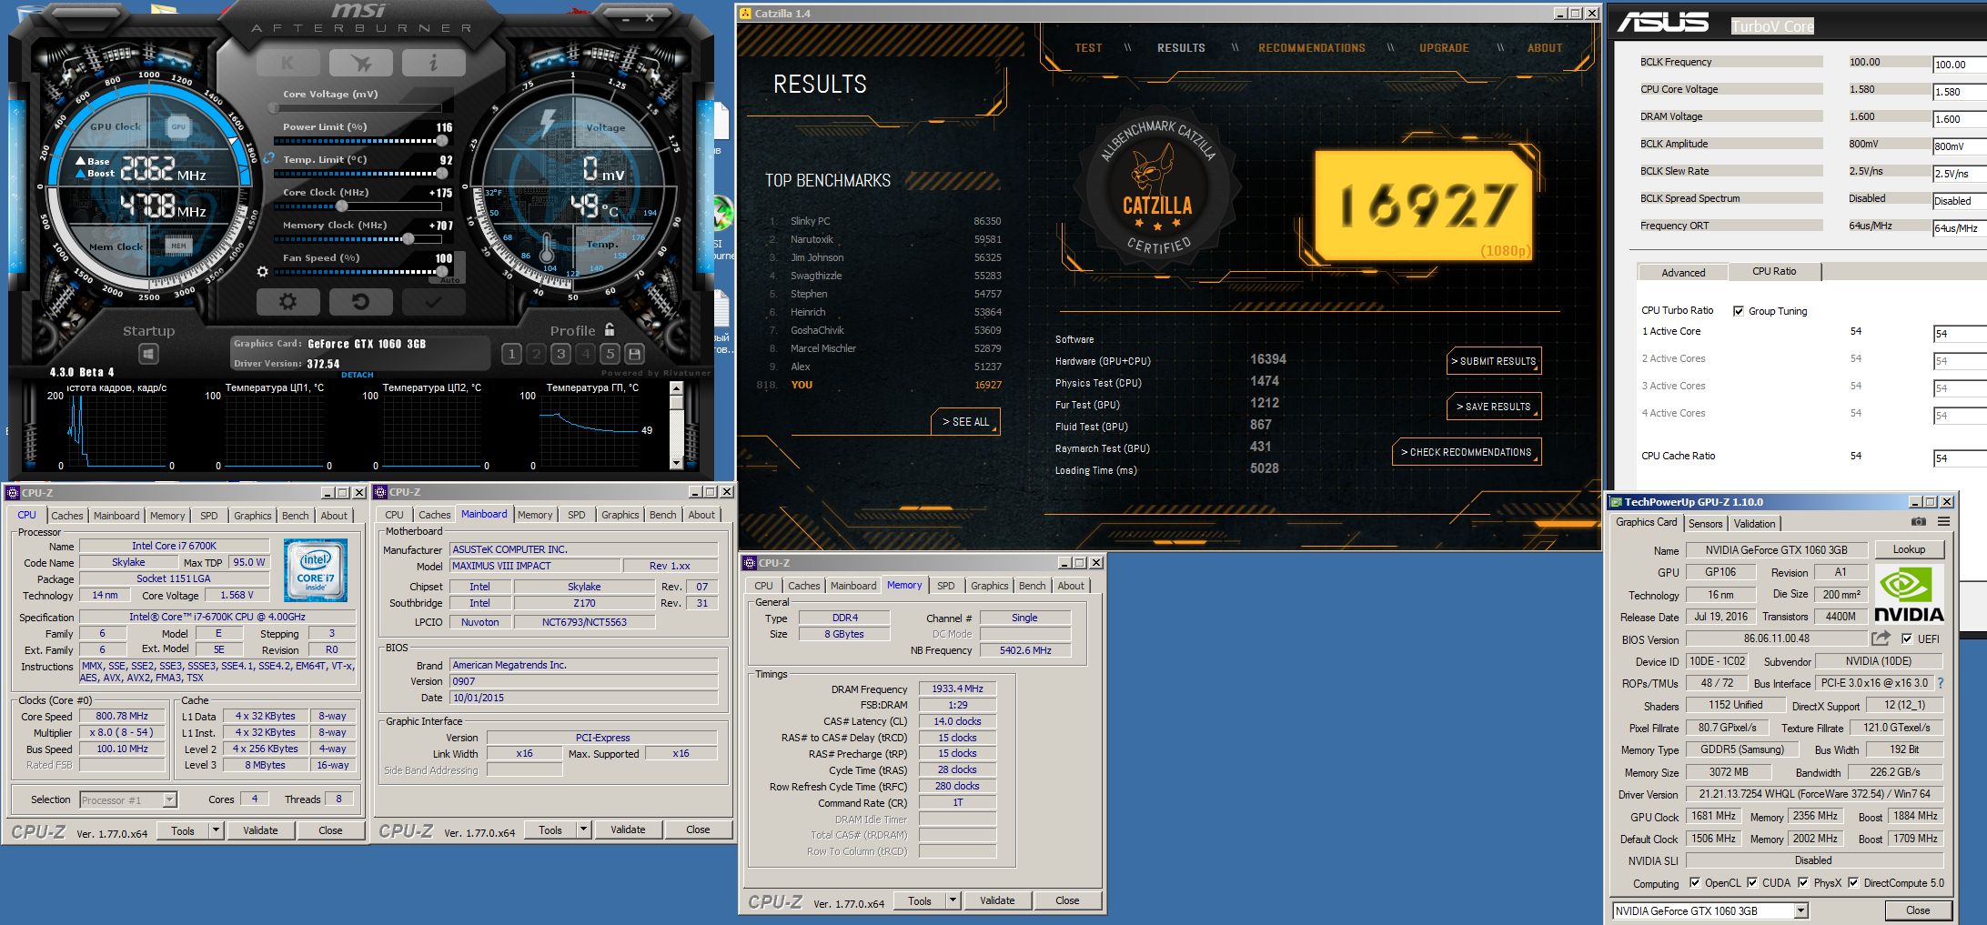Click the airplane OC scanner button in Afterburner
This screenshot has width=1987, height=925.
(x=361, y=63)
